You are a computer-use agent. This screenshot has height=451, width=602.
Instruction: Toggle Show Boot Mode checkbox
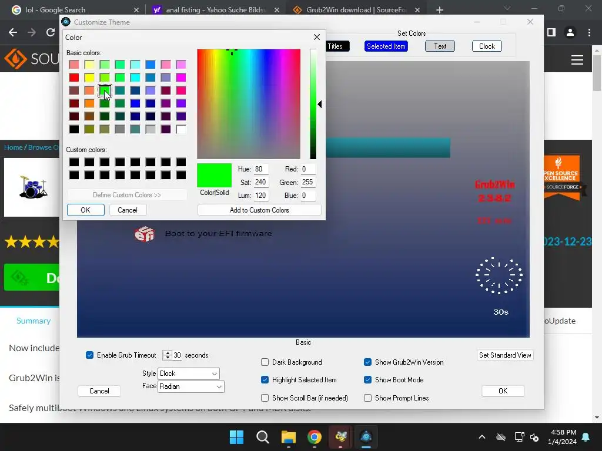pos(367,380)
